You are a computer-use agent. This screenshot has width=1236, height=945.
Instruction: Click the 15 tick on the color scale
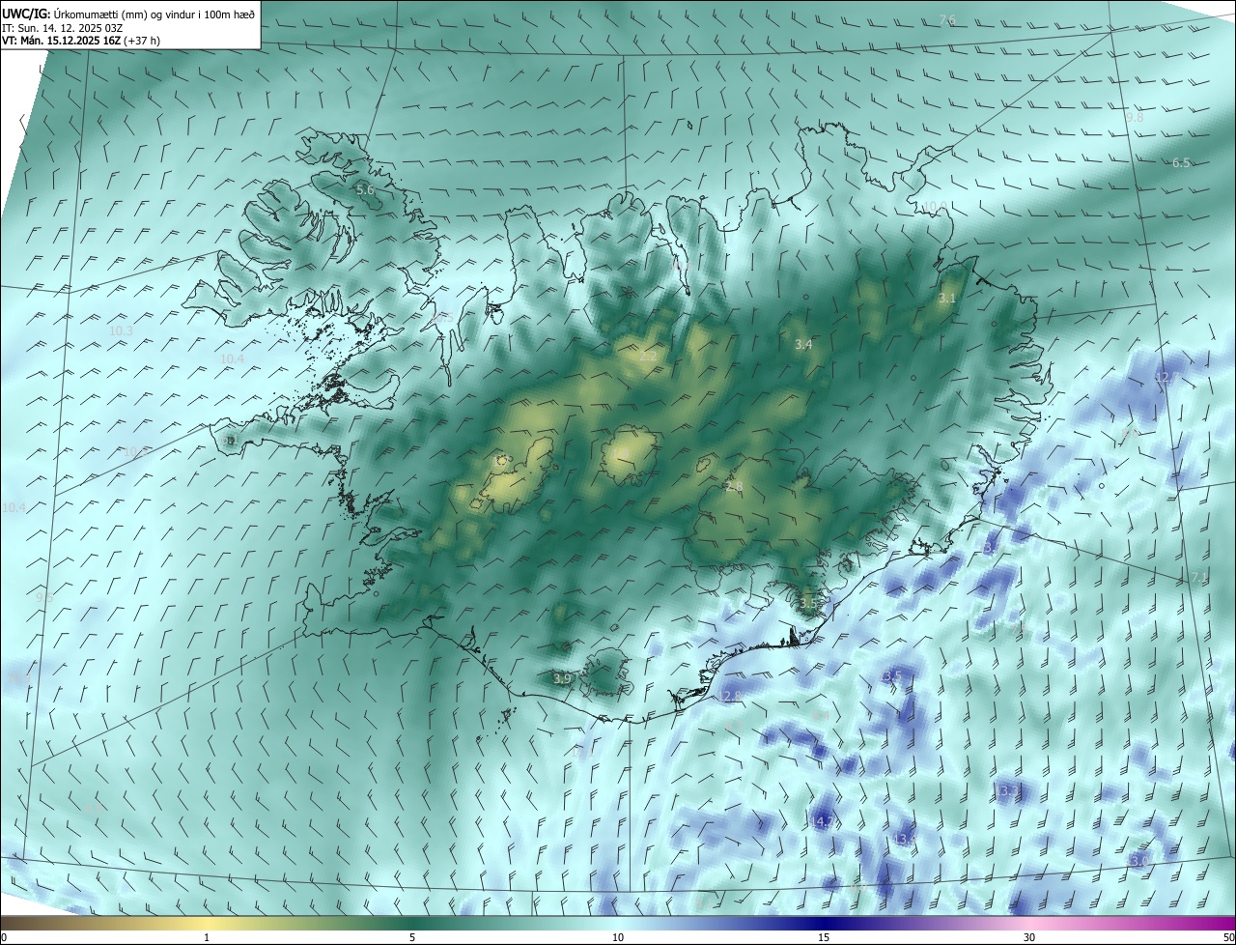(824, 937)
